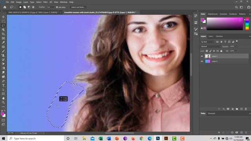Lock all layer attributes padlock icon
This screenshot has width=251, height=141.
[x=221, y=51]
